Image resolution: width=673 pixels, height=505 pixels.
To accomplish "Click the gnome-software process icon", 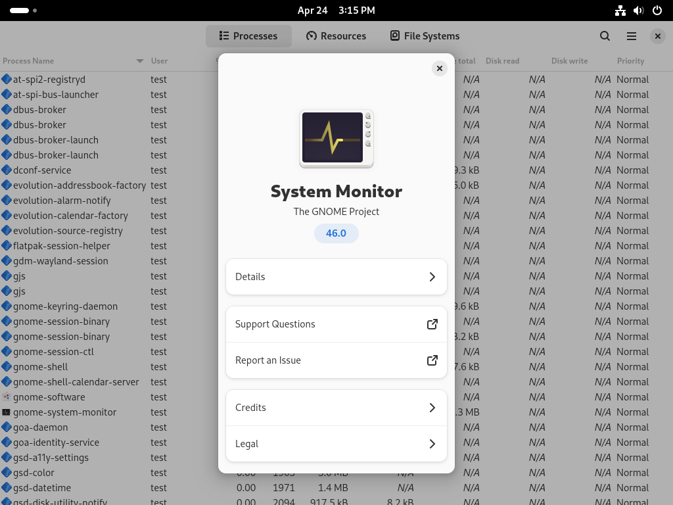I will 6,397.
